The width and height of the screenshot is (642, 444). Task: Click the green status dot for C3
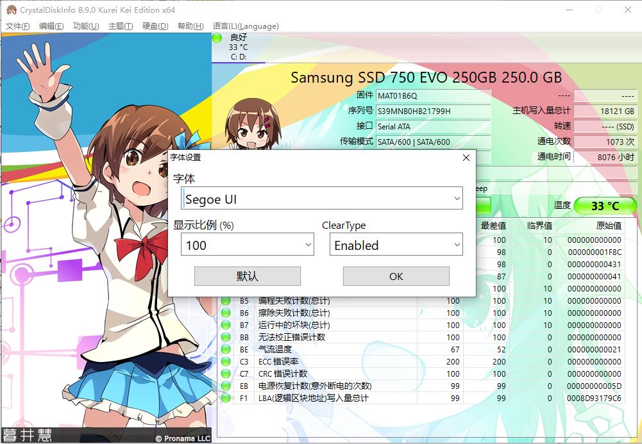click(x=226, y=362)
